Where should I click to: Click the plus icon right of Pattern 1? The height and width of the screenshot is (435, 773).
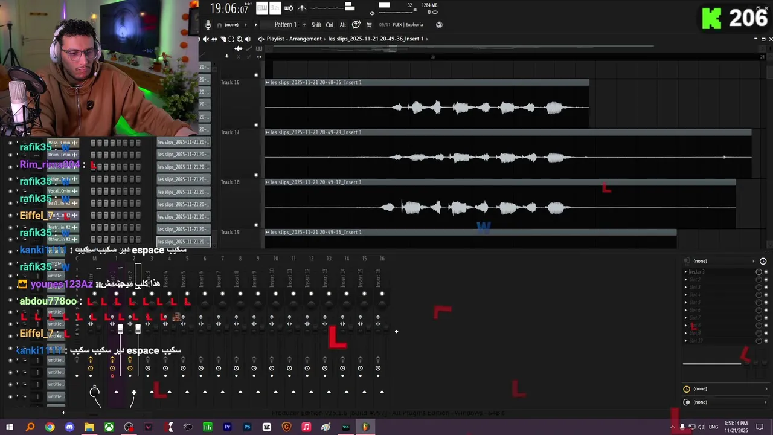click(304, 25)
